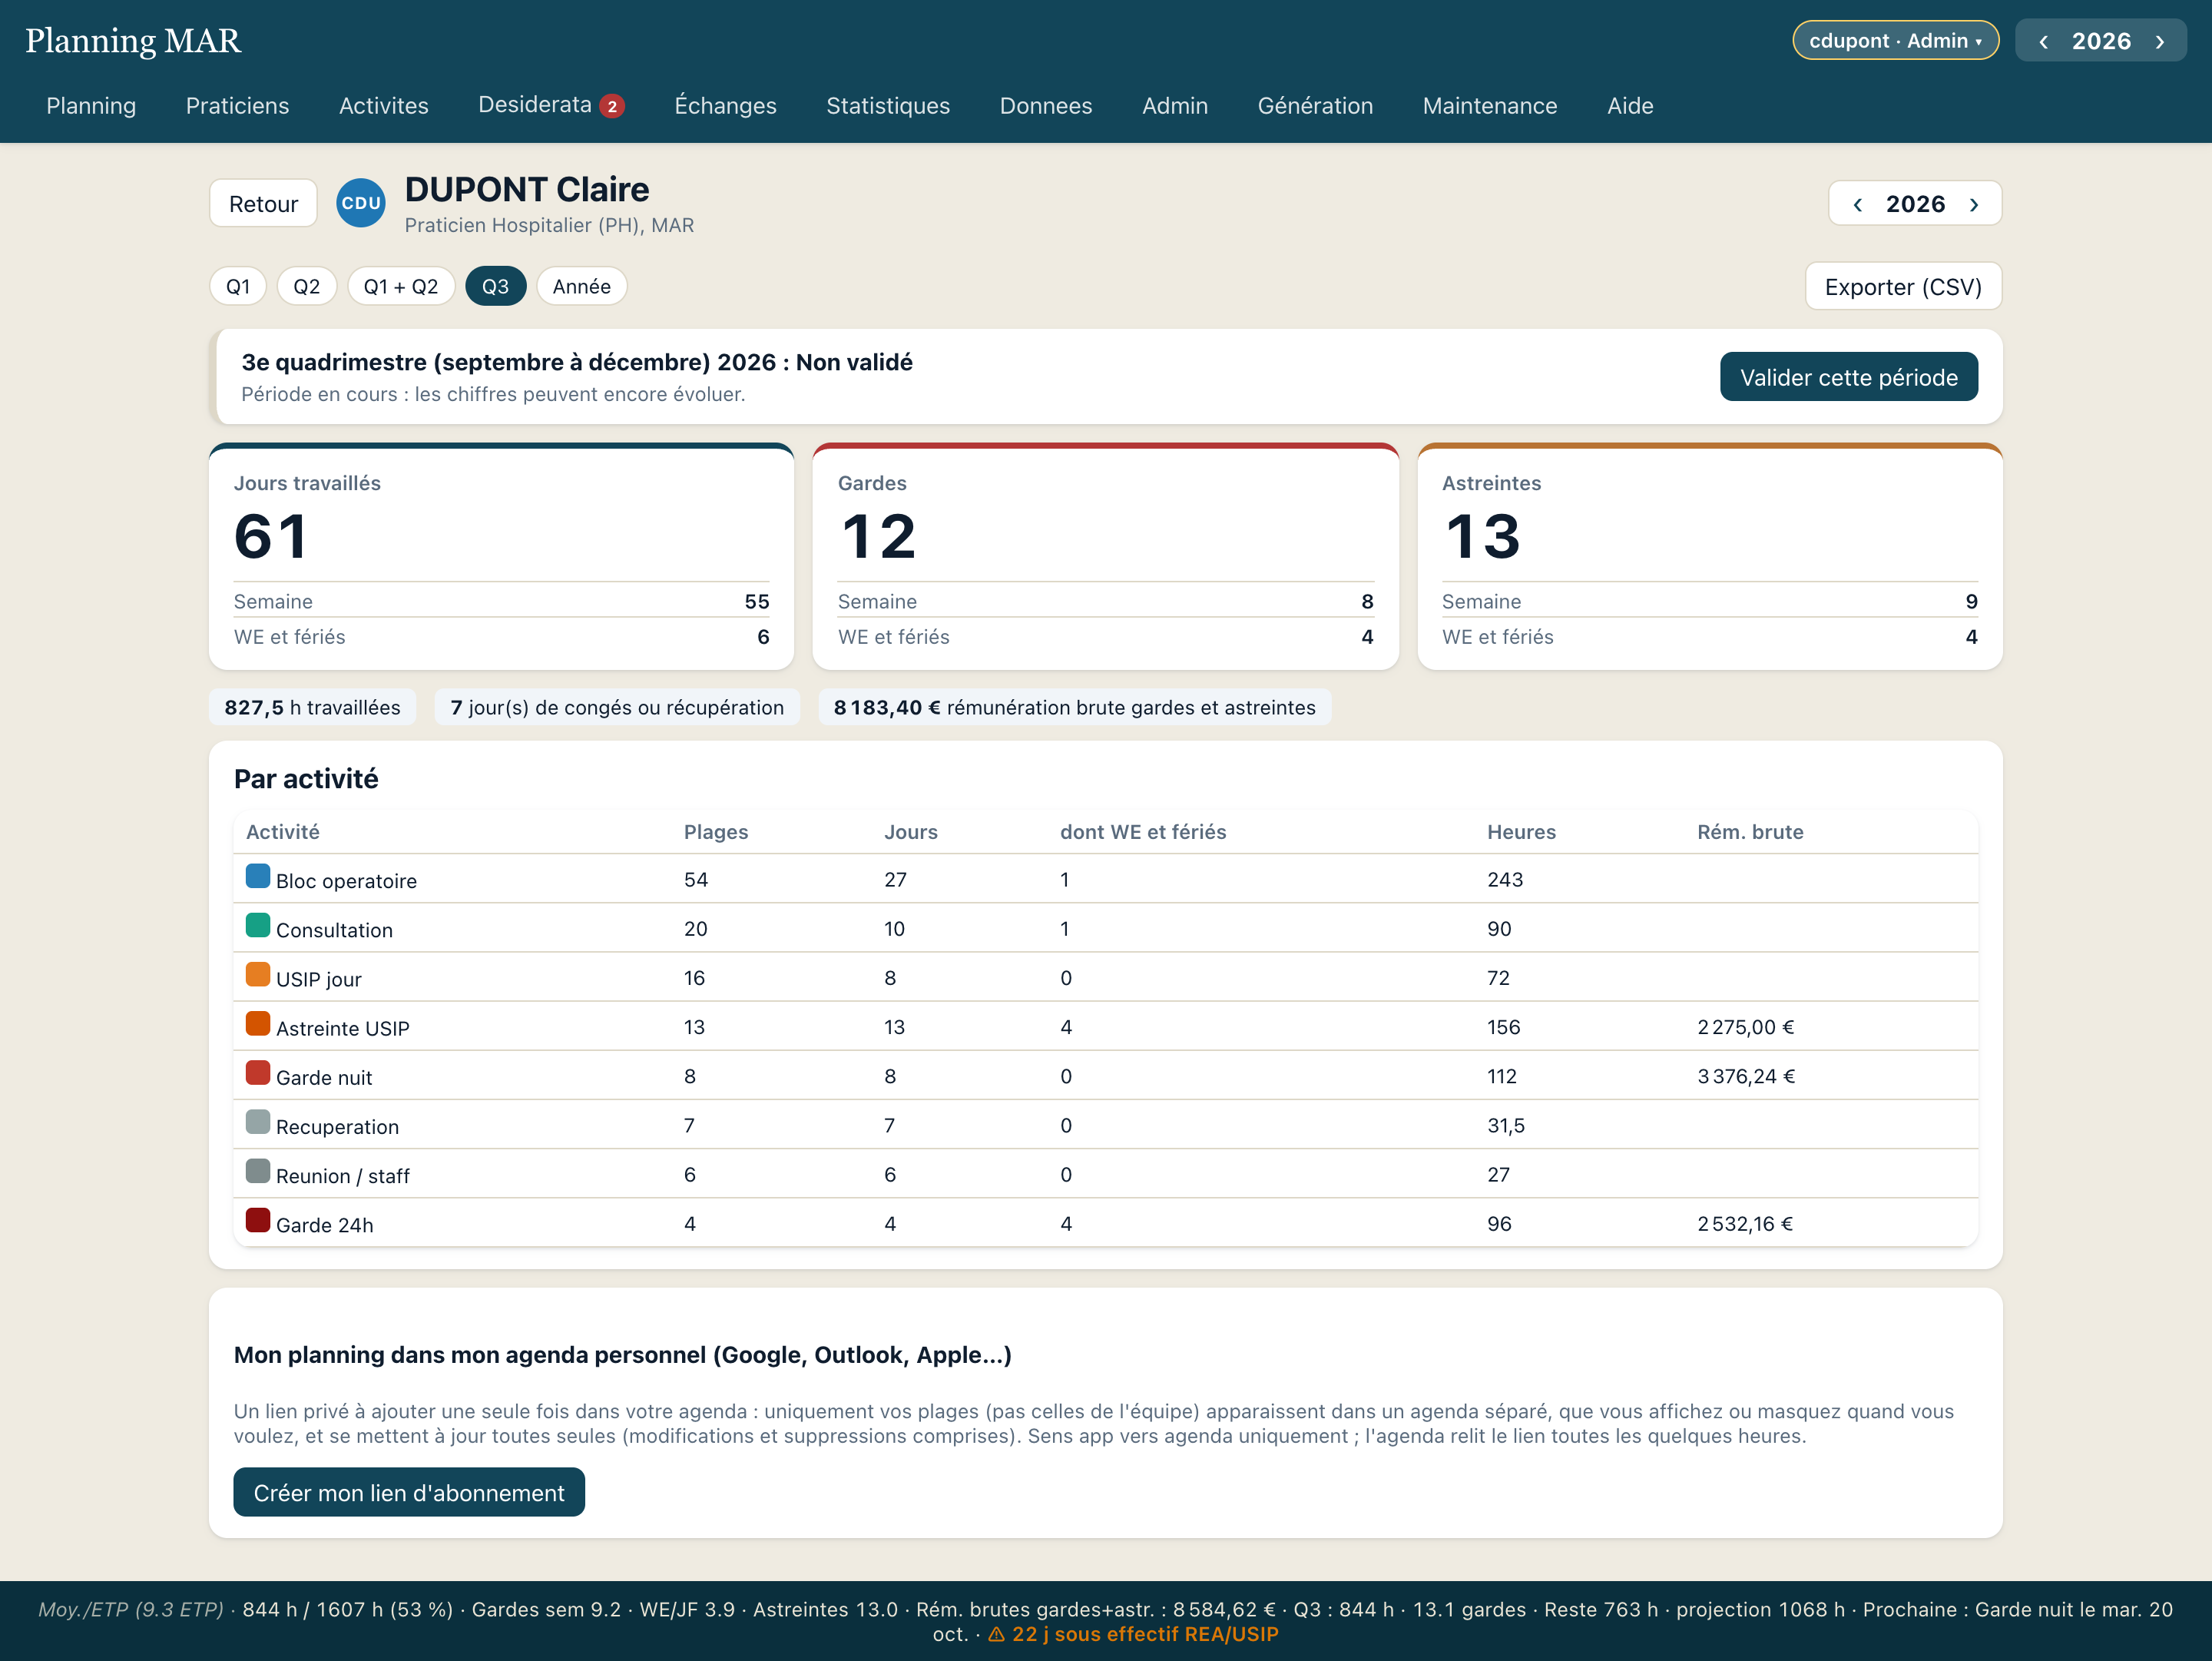Click the Garde nuit red swatch

tap(258, 1073)
